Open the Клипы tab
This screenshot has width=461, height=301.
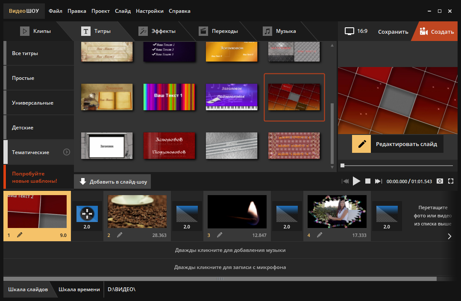(35, 31)
